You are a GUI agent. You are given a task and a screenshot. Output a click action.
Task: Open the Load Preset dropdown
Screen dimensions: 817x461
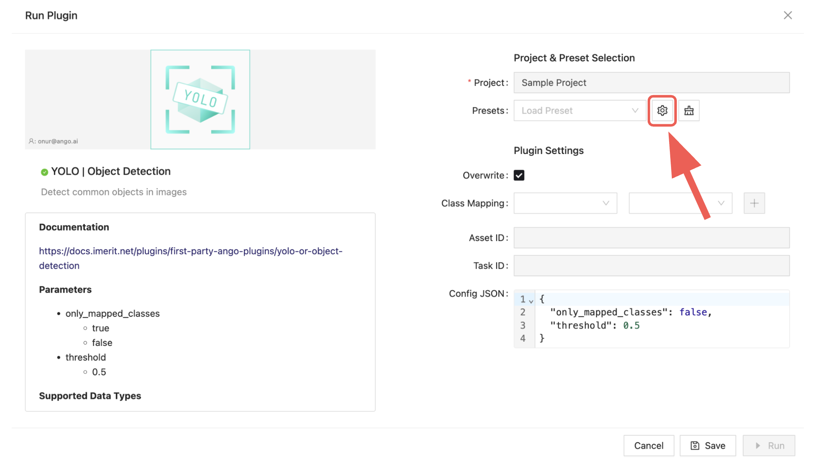pyautogui.click(x=579, y=110)
